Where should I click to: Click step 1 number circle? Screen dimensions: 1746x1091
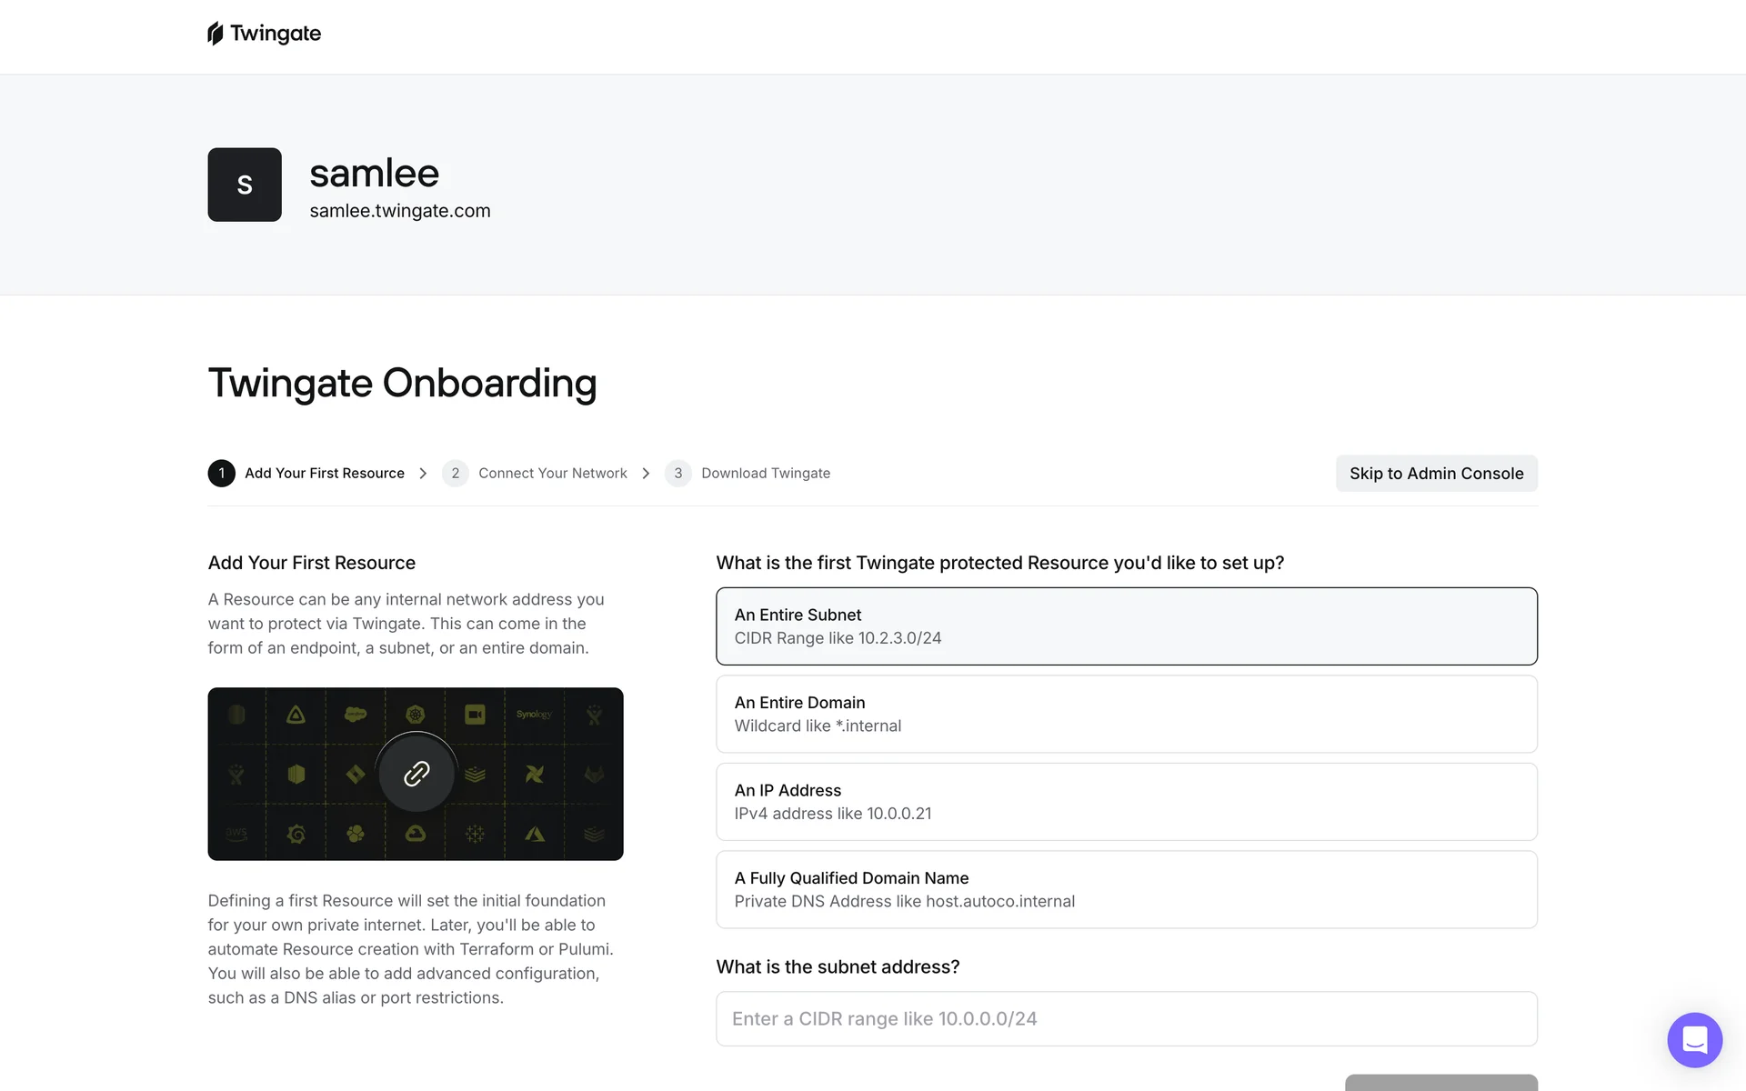pos(221,473)
